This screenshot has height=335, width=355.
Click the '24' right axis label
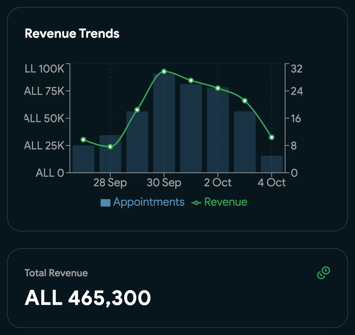click(297, 91)
